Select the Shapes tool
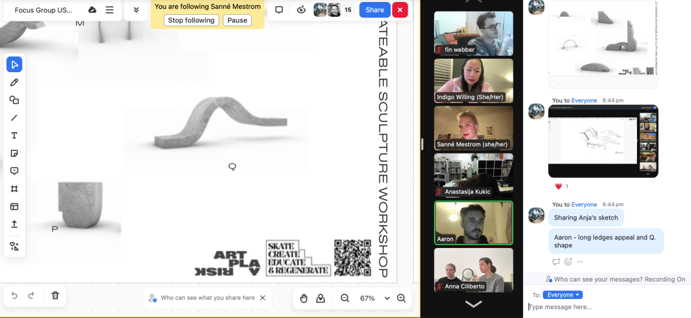691x318 pixels. [x=14, y=100]
